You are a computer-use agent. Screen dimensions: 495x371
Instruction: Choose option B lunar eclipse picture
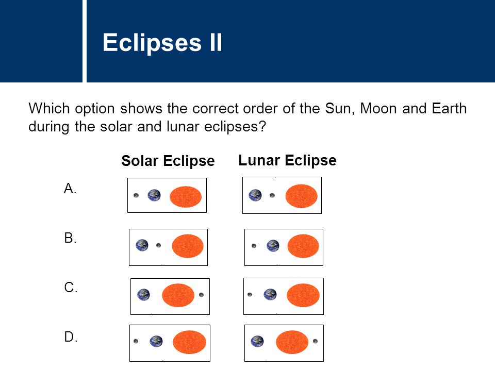pos(284,247)
